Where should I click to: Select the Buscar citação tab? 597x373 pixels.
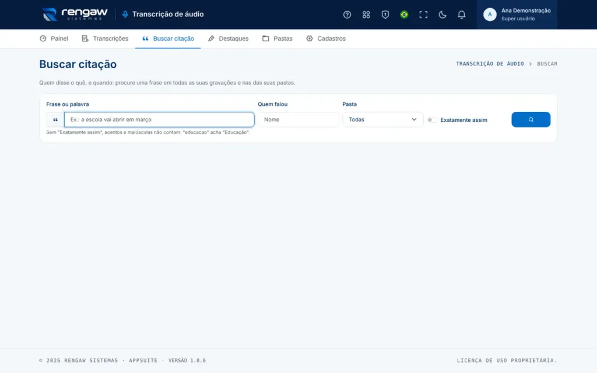coord(168,38)
